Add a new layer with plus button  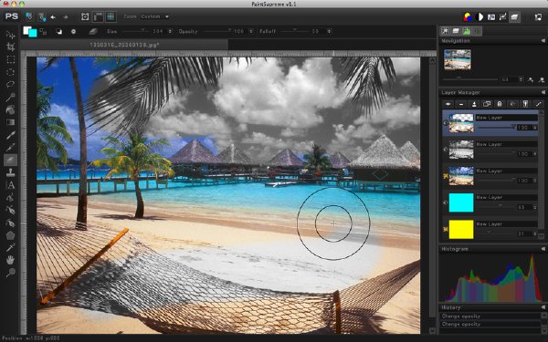click(448, 104)
